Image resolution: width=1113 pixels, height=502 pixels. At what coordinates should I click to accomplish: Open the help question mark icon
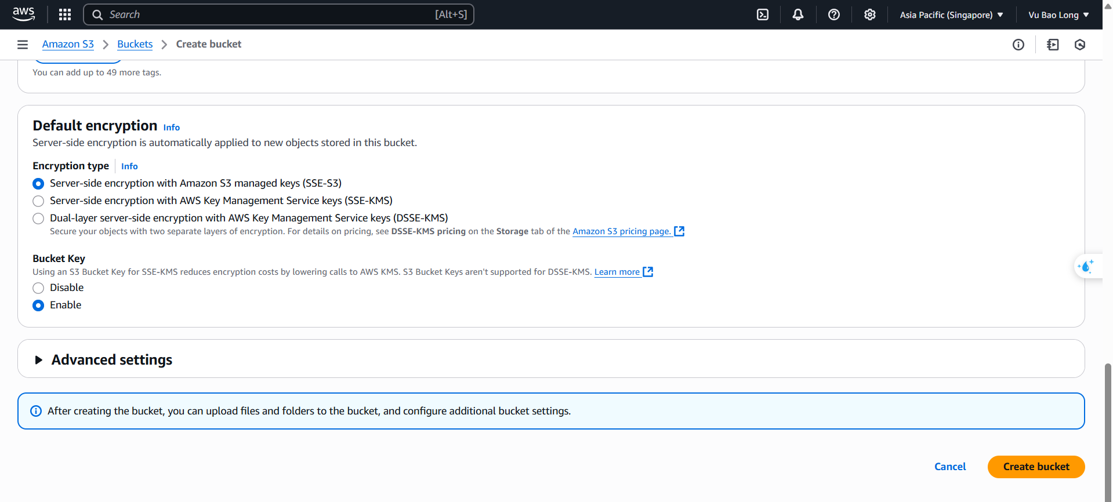coord(834,14)
